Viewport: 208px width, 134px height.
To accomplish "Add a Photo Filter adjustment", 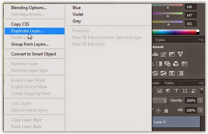I will point(168,64).
